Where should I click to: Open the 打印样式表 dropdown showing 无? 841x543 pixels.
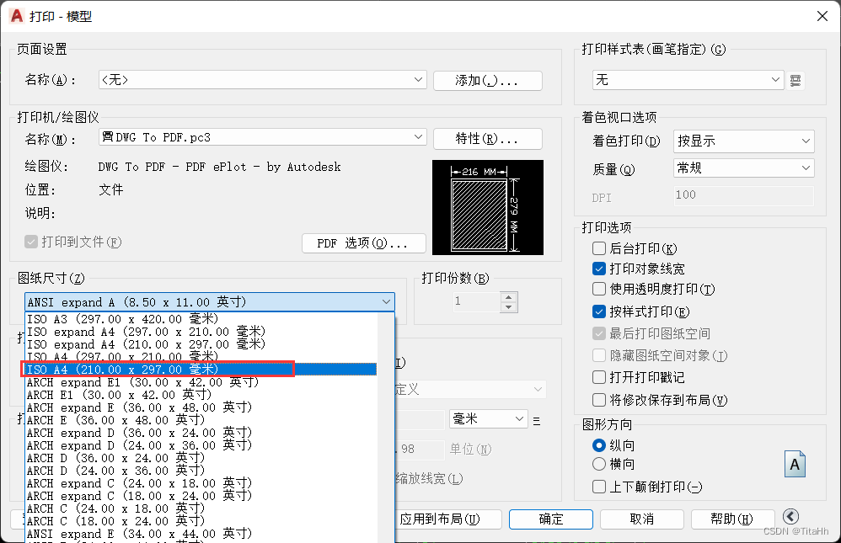(x=688, y=80)
